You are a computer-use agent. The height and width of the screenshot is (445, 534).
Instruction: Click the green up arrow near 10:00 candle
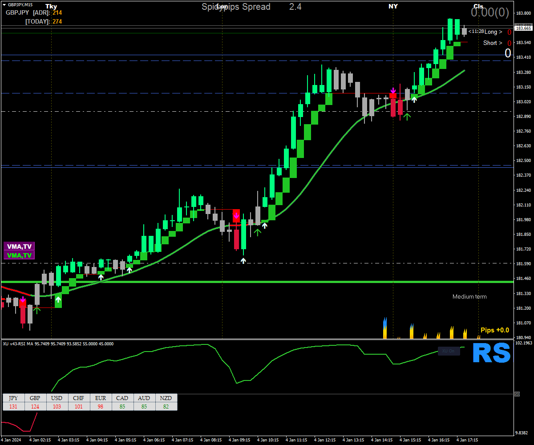pos(257,231)
